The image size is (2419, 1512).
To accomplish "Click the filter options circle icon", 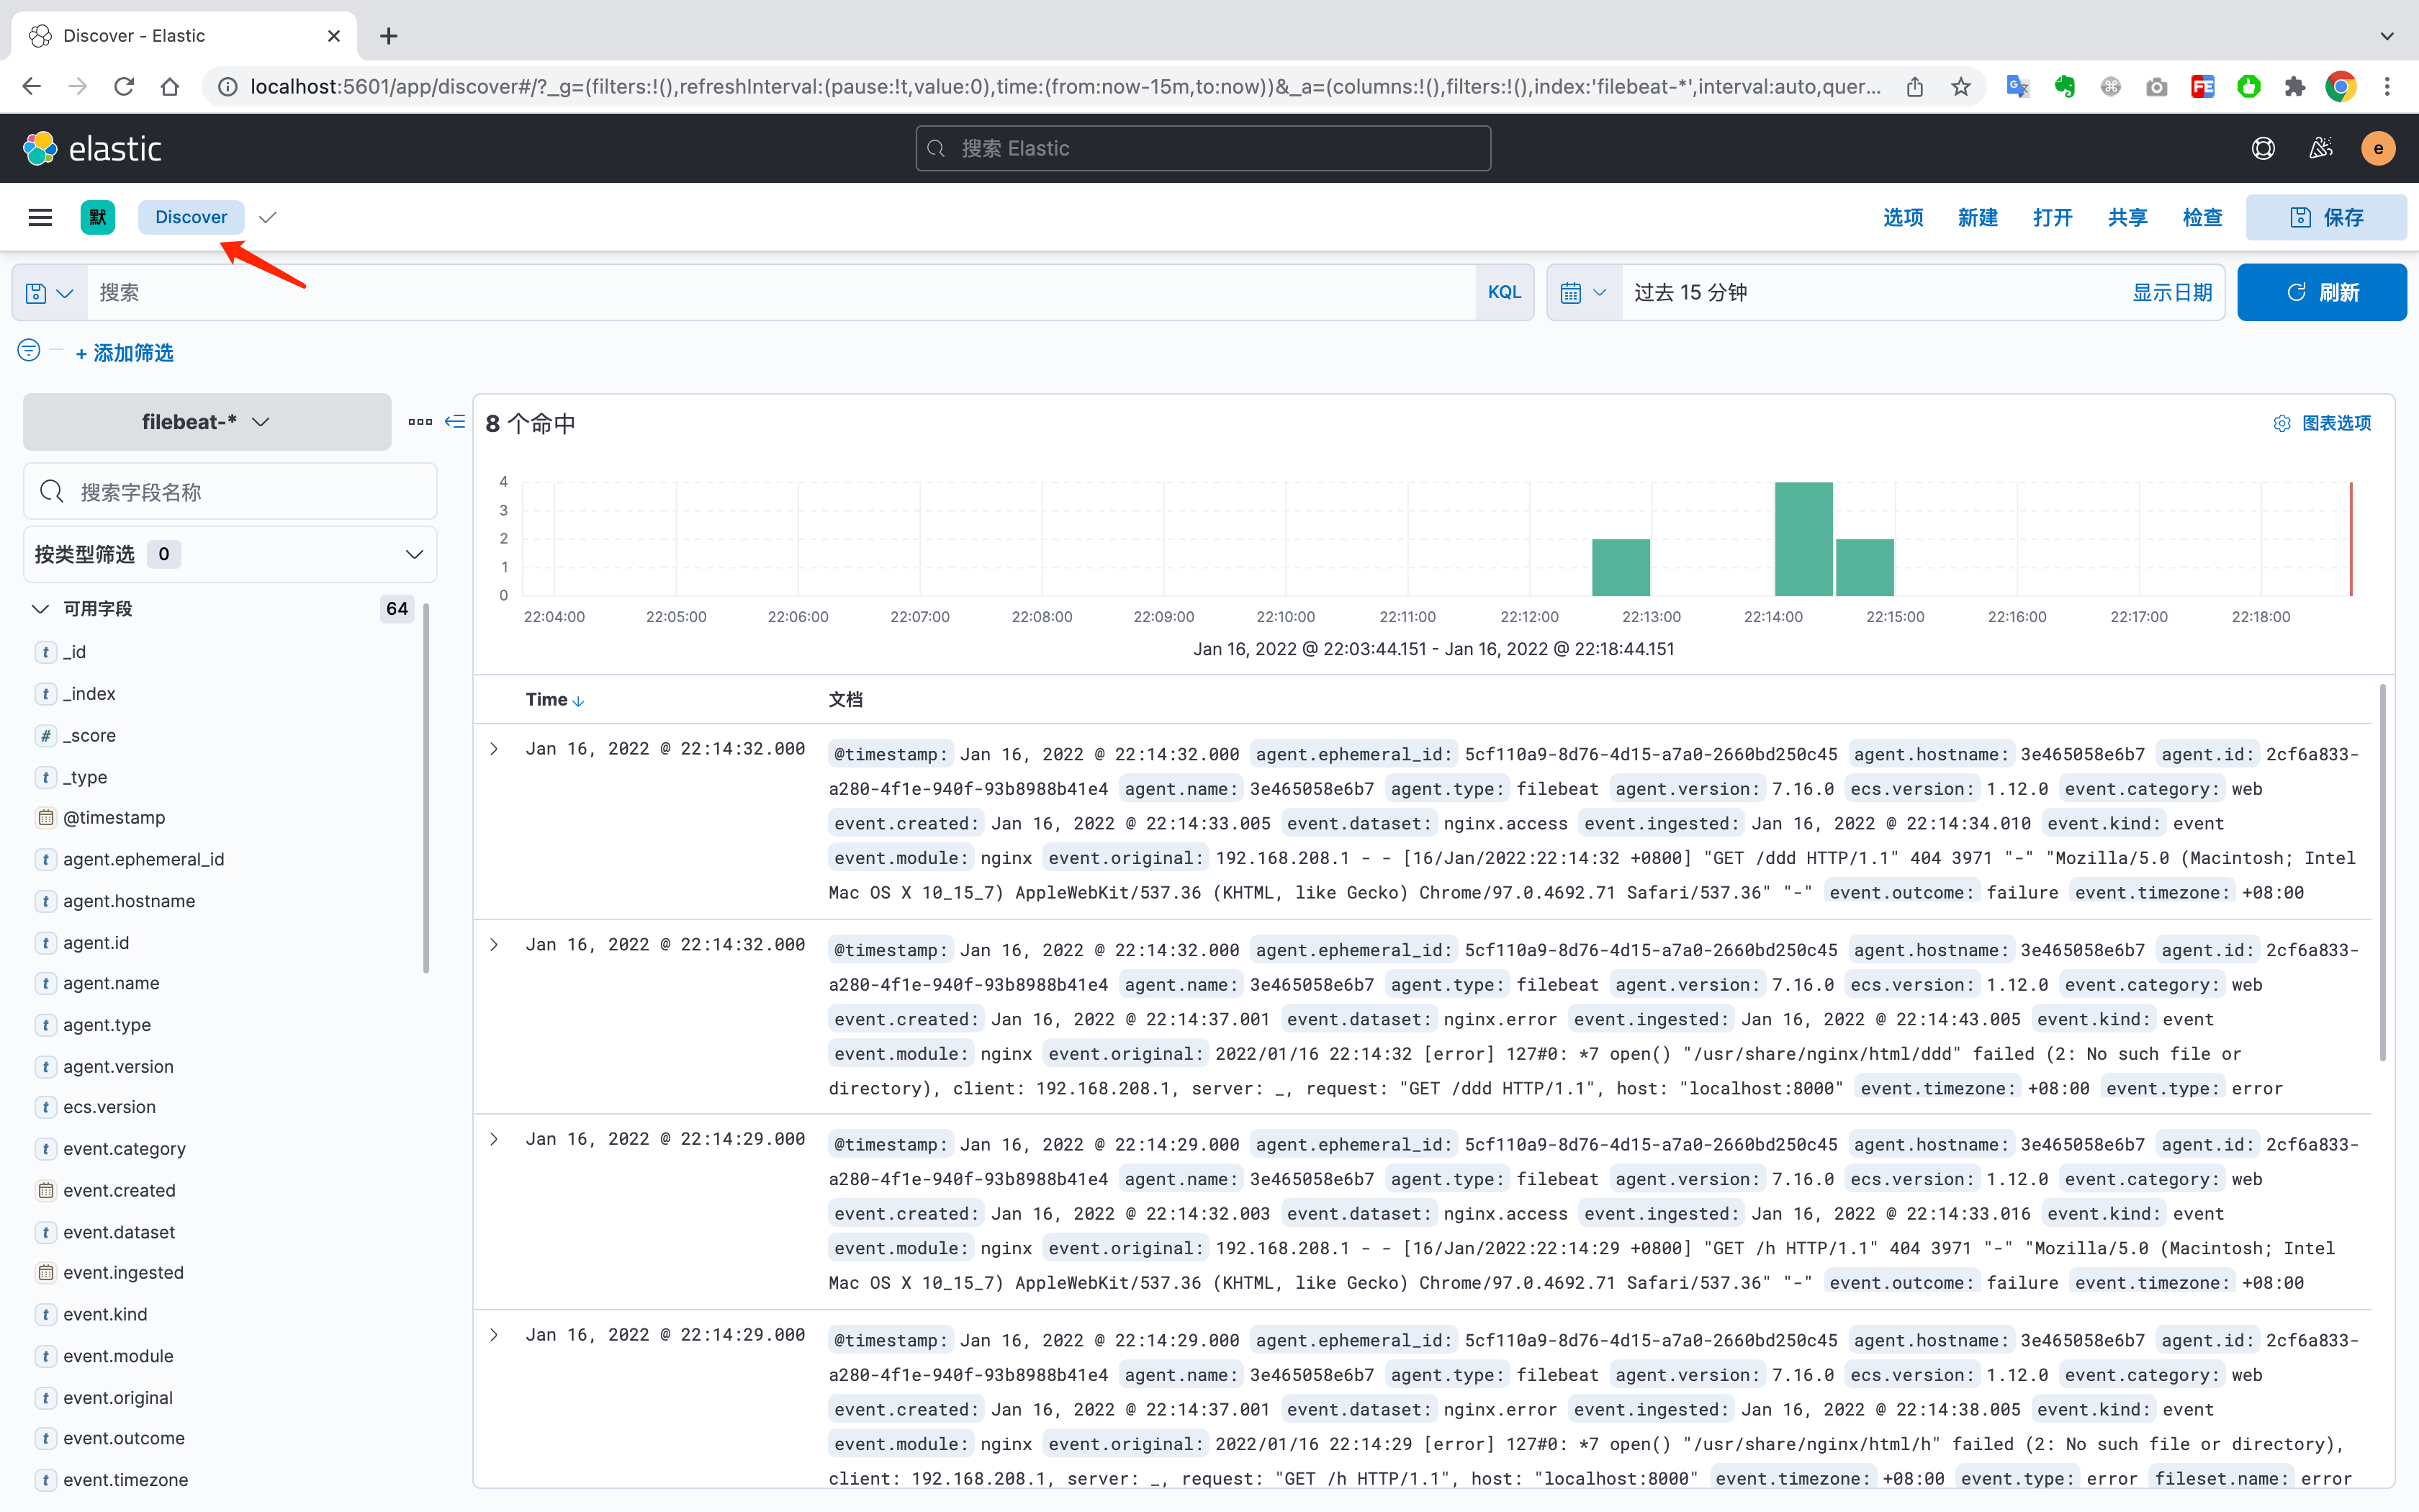I will (29, 350).
